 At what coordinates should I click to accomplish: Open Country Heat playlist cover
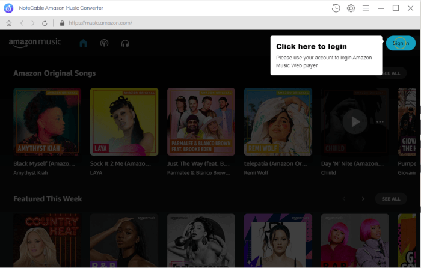[x=48, y=240]
